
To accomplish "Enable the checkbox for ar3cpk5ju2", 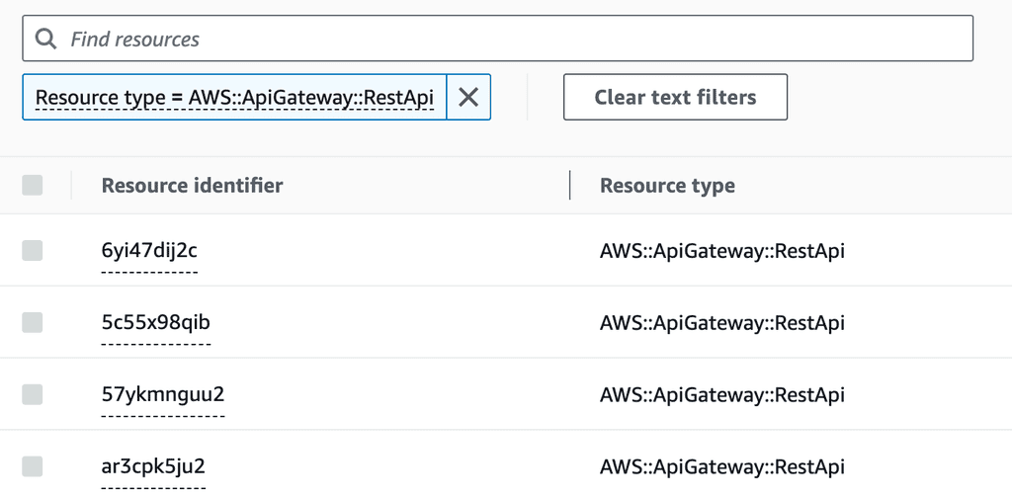I will (x=33, y=466).
